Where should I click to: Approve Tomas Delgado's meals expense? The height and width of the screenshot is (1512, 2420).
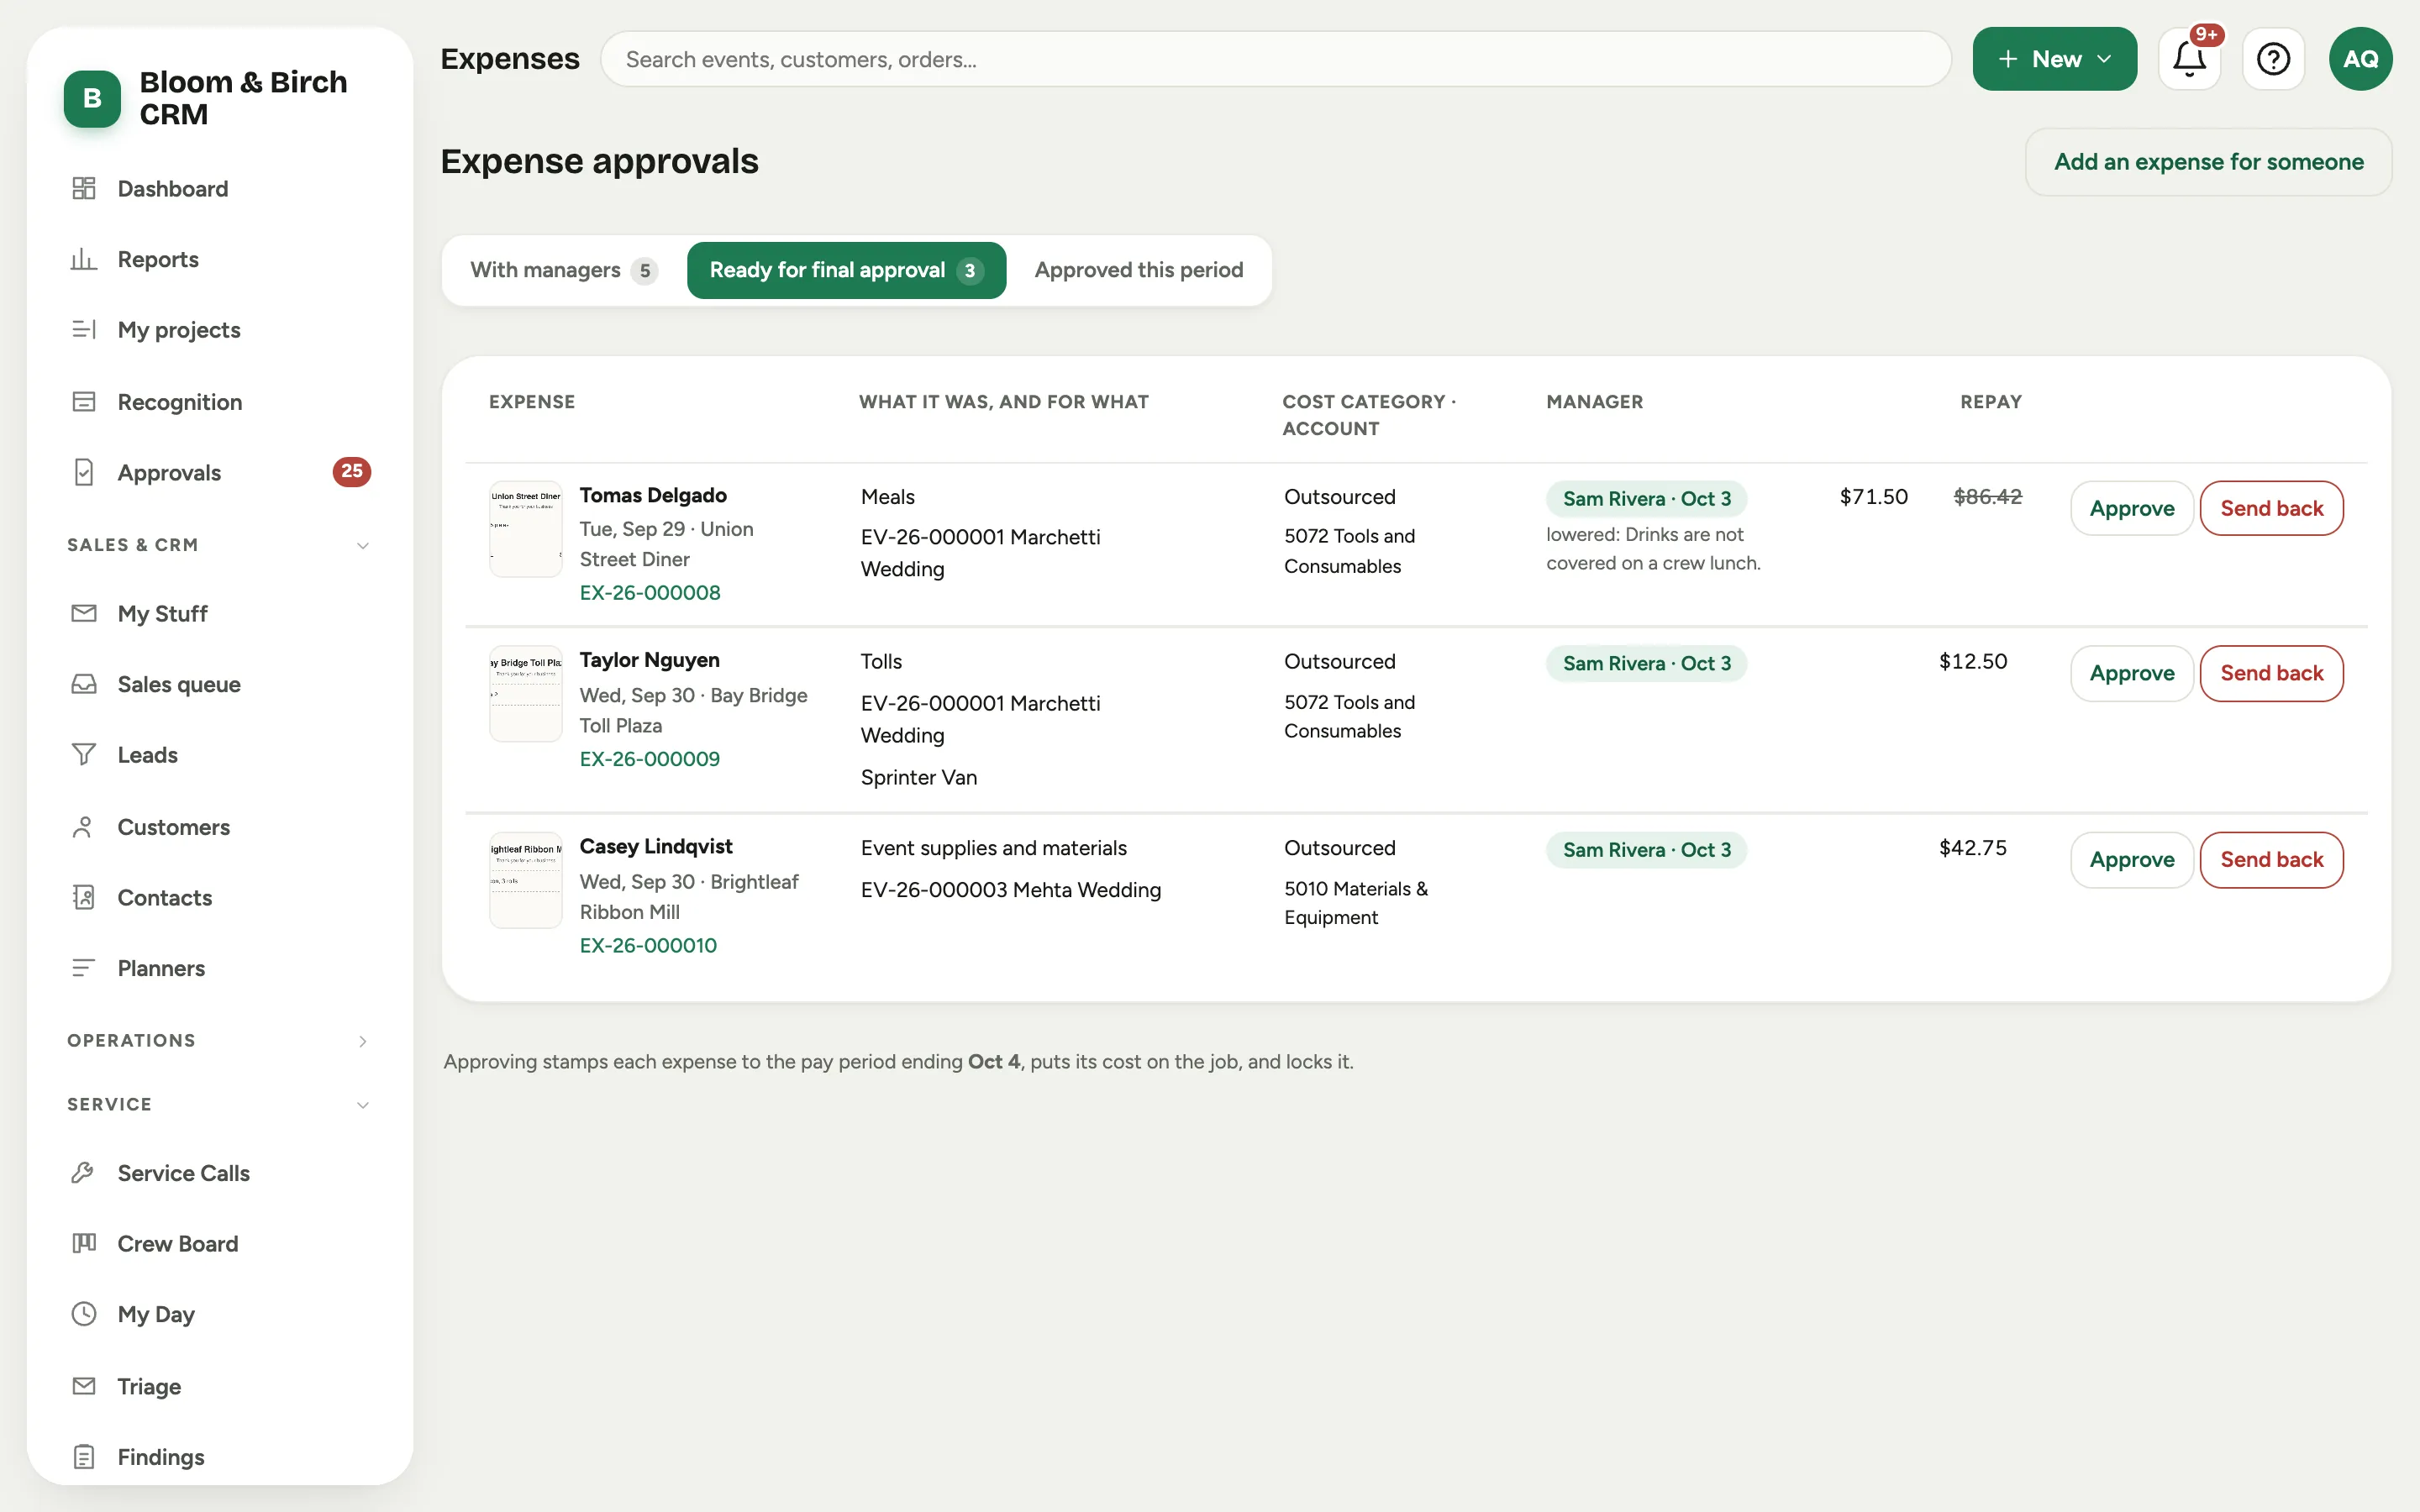(x=2131, y=508)
